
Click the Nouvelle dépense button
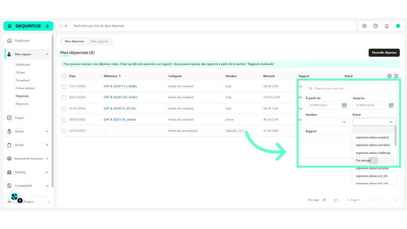[384, 53]
